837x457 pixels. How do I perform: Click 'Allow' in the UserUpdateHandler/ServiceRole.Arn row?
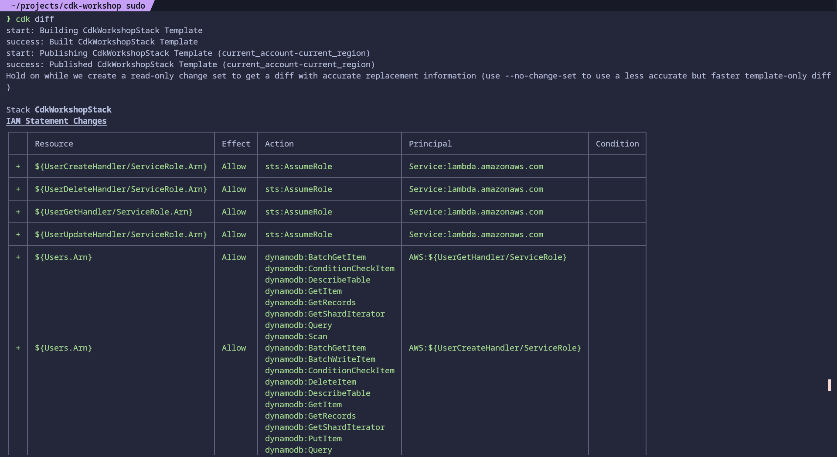pos(234,235)
